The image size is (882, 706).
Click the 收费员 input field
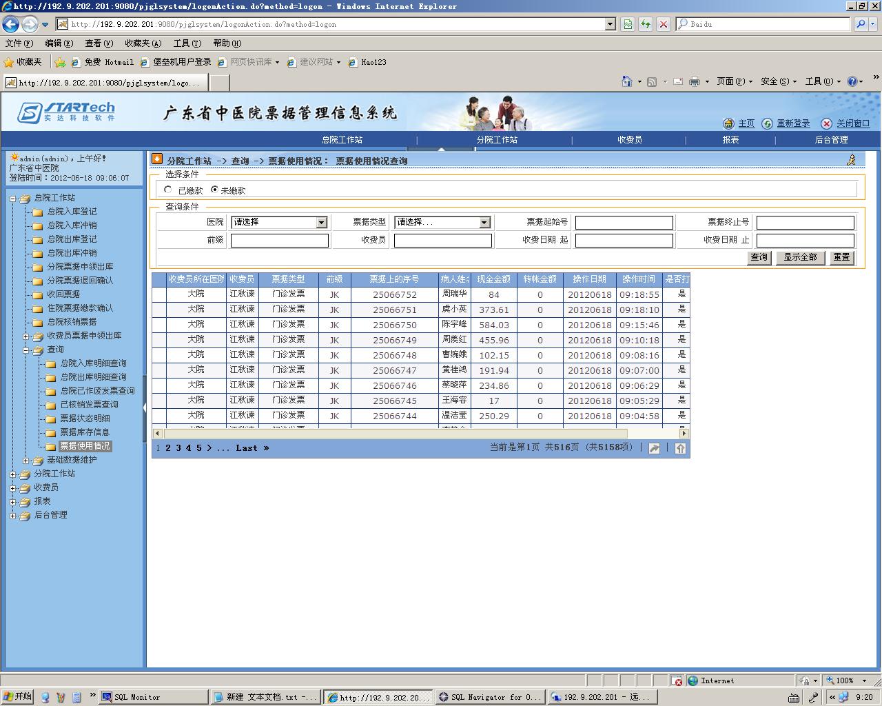point(442,240)
